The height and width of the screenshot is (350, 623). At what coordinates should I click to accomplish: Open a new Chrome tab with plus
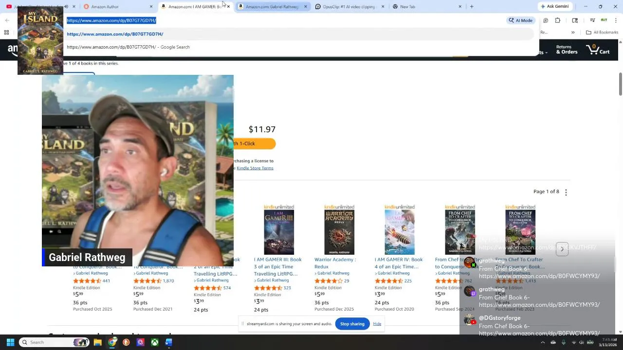[472, 6]
